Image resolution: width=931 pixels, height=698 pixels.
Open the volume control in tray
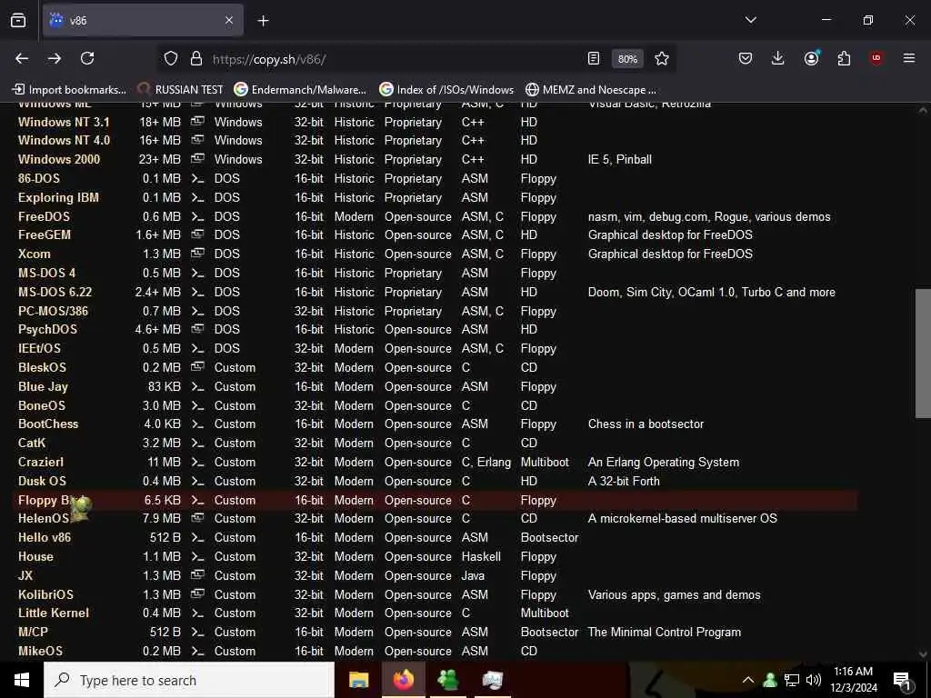(814, 680)
